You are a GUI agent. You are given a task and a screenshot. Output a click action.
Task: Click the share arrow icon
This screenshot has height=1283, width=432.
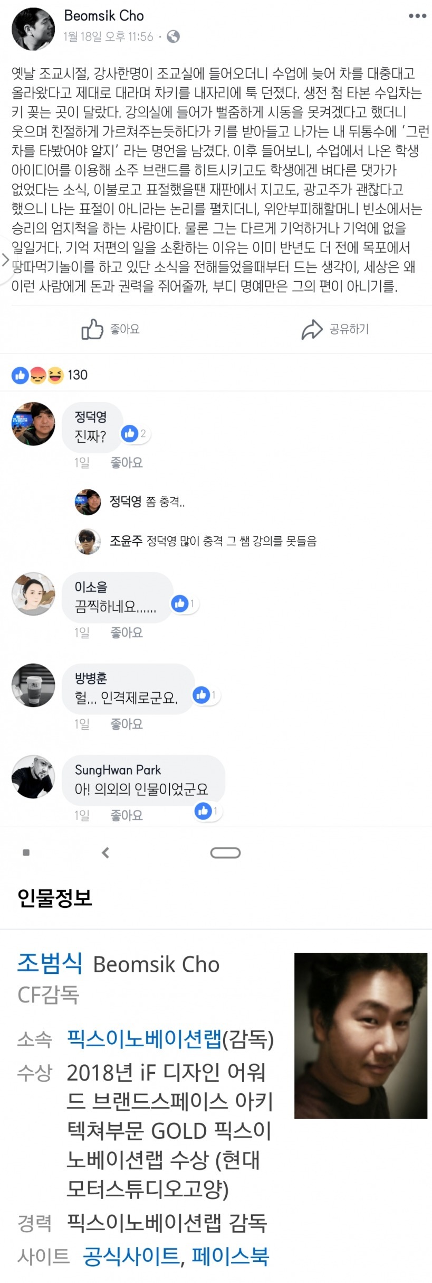(x=312, y=329)
